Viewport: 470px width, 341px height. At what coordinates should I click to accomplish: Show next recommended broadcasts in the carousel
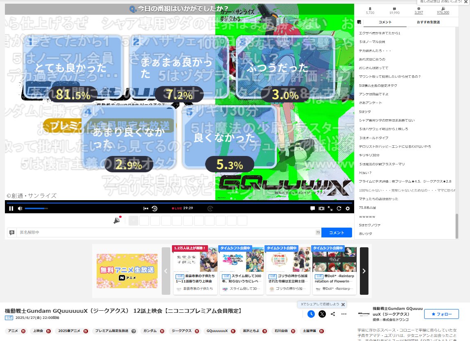click(x=364, y=271)
